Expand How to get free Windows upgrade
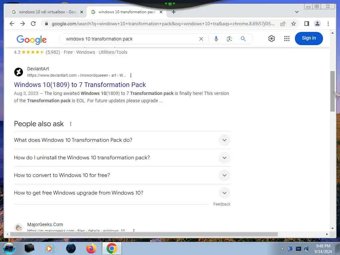The height and width of the screenshot is (255, 340). pos(224,193)
